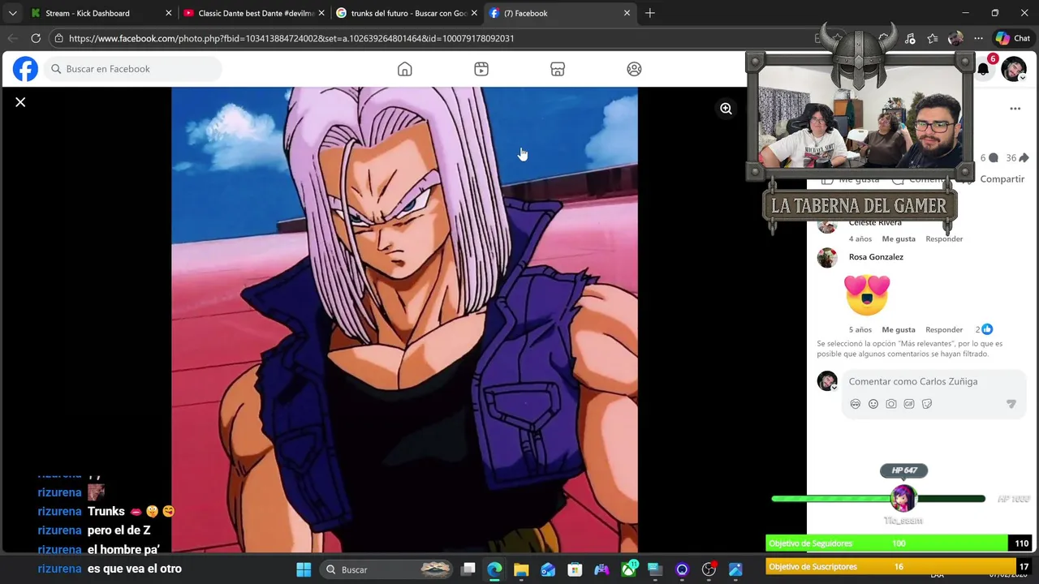Viewport: 1039px width, 584px height.
Task: Click Me gusta under Rosa Gonzalez comment
Action: point(899,329)
